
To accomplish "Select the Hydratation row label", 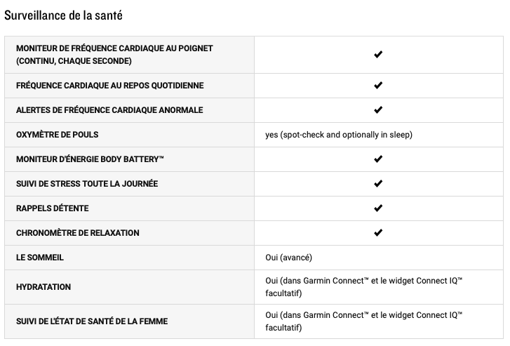I will [x=43, y=287].
